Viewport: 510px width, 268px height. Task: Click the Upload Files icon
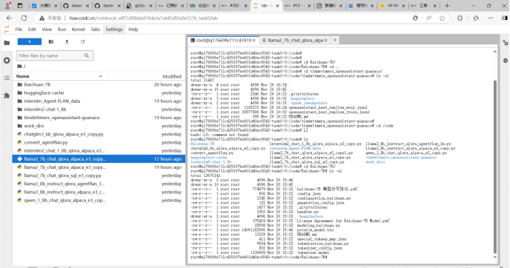tap(67, 41)
